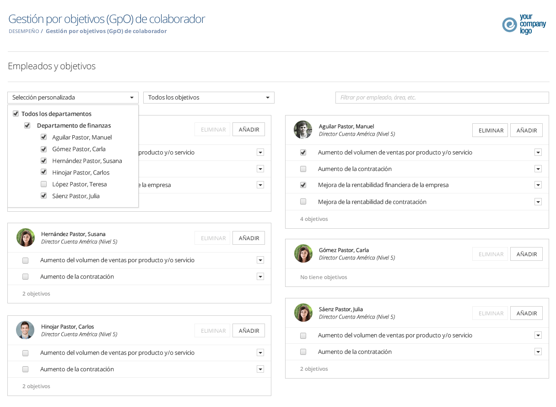Click ELIMINAR button for Aguilar Pastor, Manuel
The width and height of the screenshot is (556, 407).
tap(490, 130)
